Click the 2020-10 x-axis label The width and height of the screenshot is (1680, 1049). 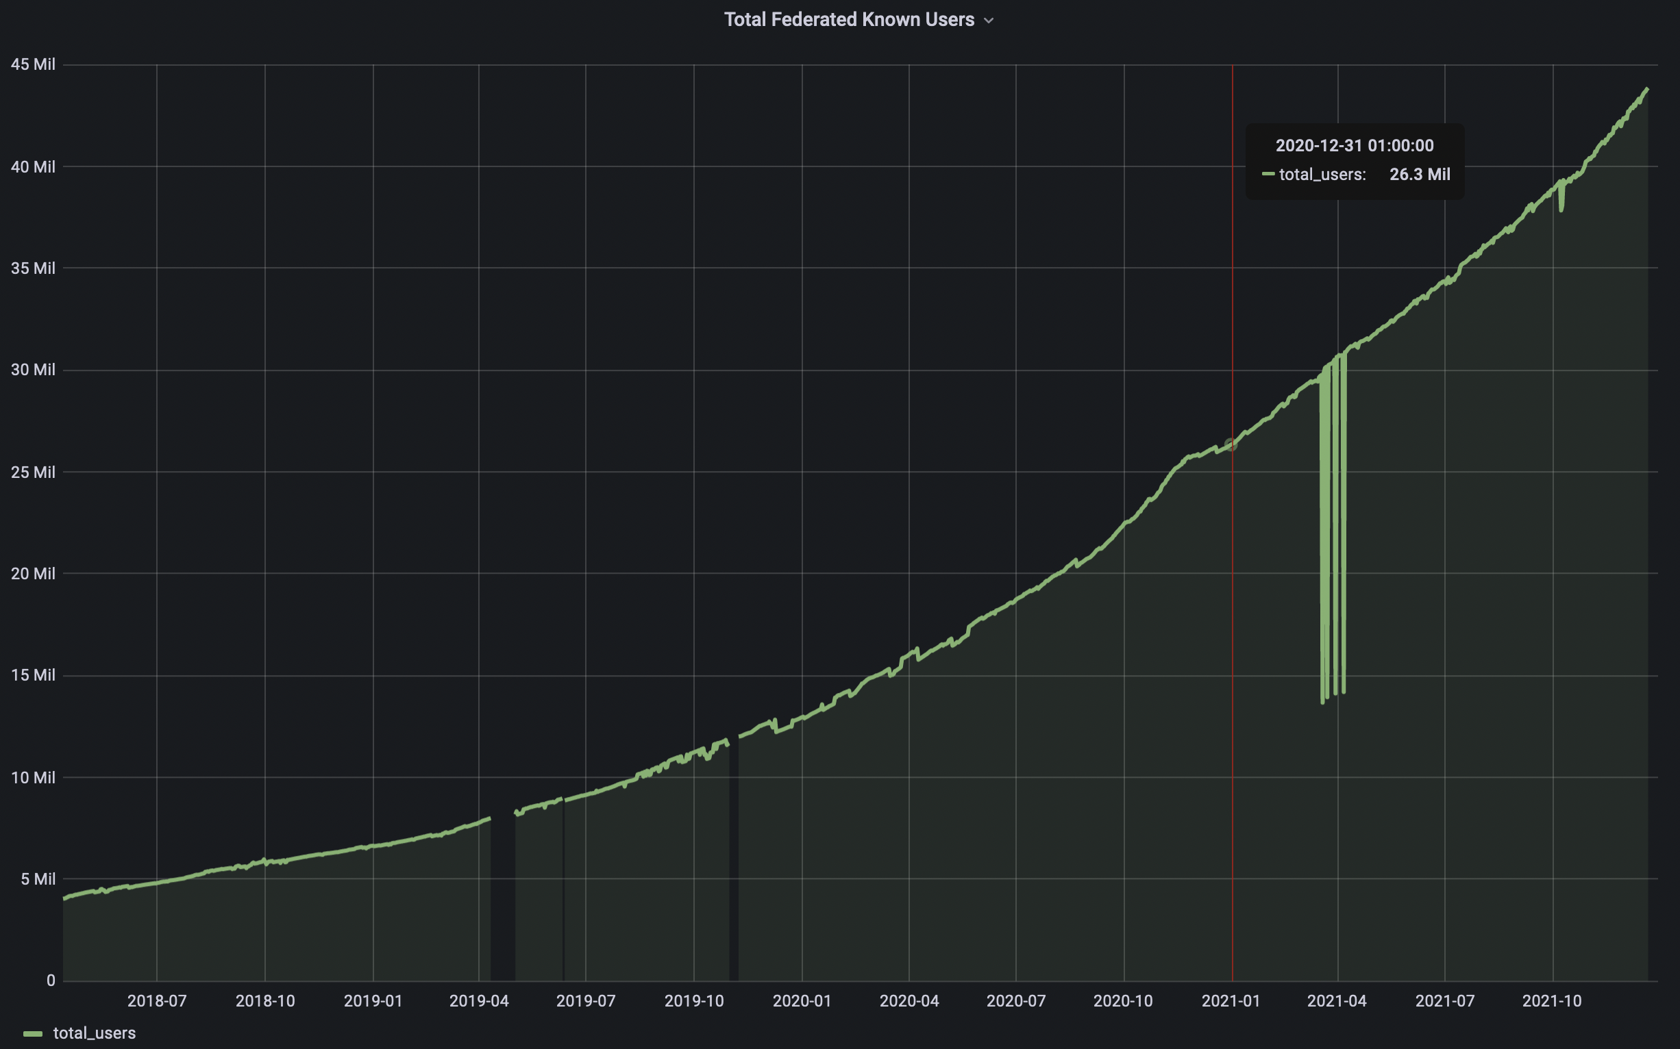[x=1123, y=1001]
